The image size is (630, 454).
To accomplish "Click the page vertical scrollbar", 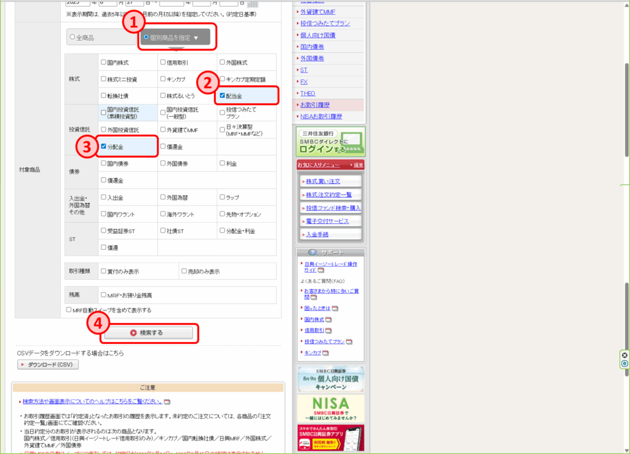I will coord(626,185).
